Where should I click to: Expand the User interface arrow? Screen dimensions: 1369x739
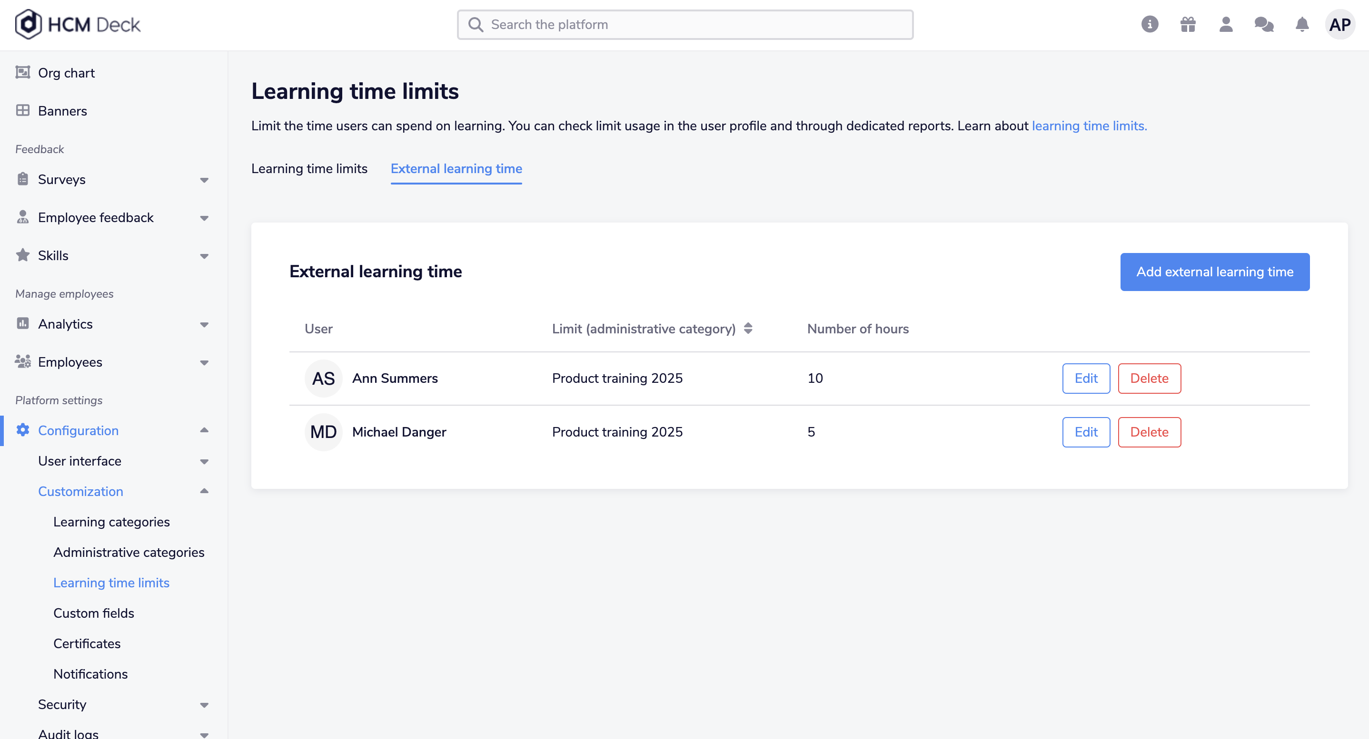tap(204, 461)
